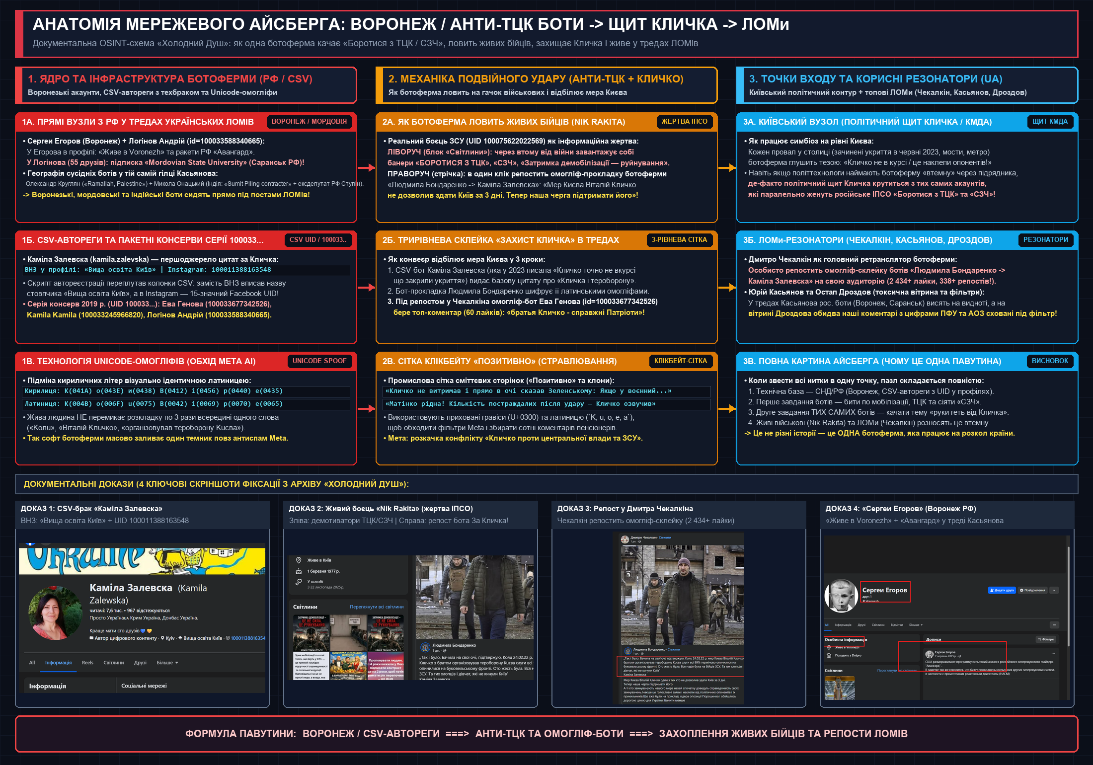
Task: Open first 'Затримка демобілізації' photo in Світлини grid
Action: point(311,633)
